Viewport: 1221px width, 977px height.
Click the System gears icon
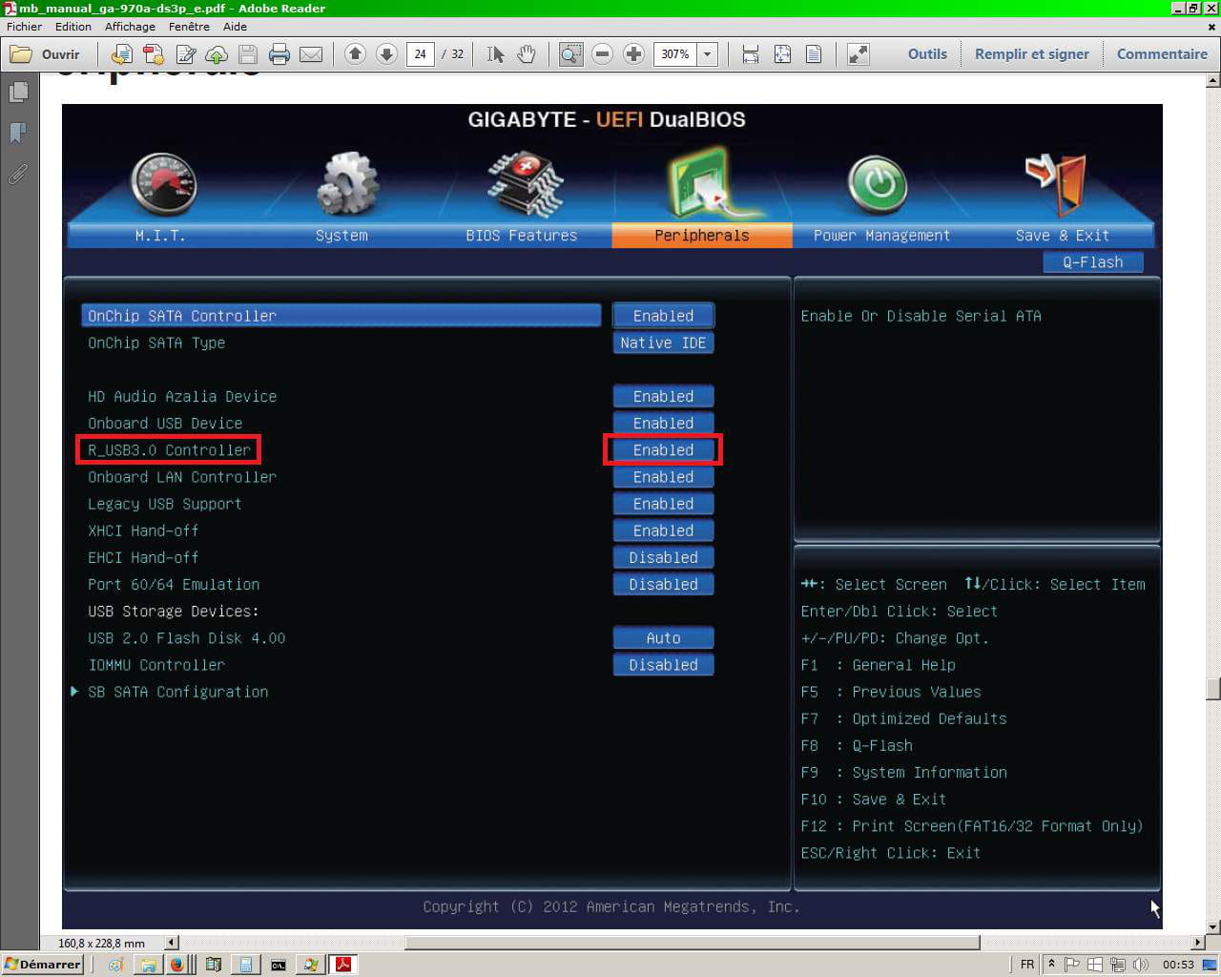point(347,183)
